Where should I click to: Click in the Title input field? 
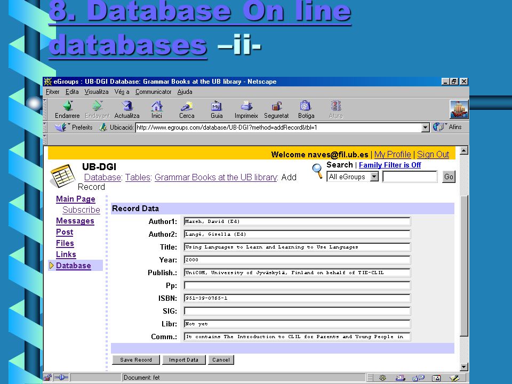[297, 247]
